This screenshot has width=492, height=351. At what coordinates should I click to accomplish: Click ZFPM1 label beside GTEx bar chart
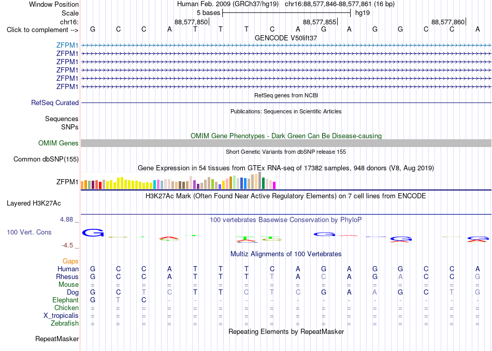pos(67,182)
